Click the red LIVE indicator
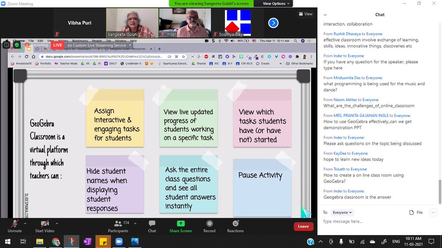This screenshot has height=248, width=442. pyautogui.click(x=57, y=45)
